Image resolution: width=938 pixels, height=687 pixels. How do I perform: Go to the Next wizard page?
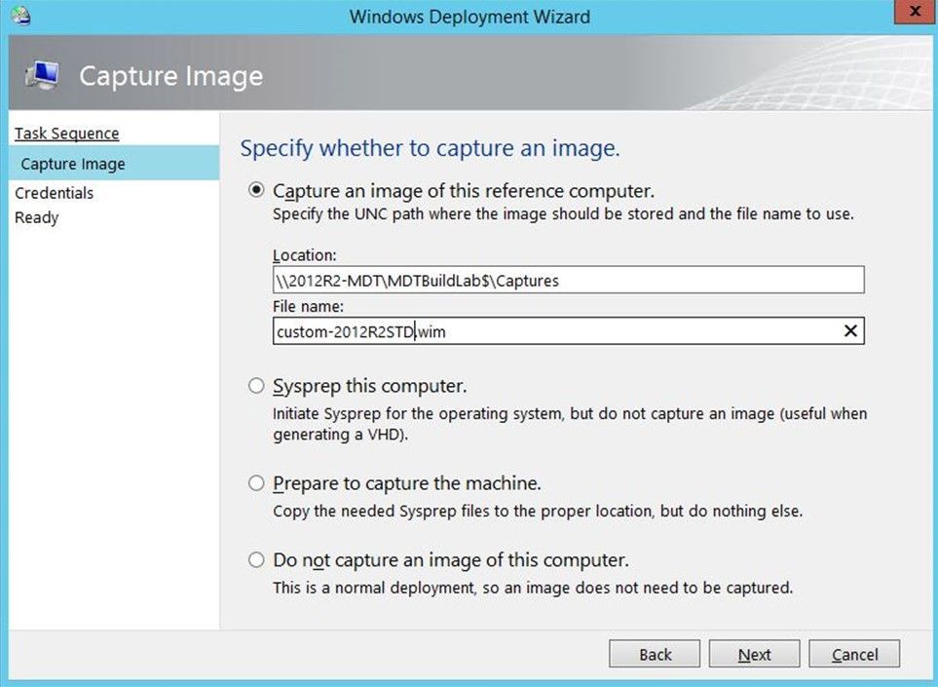coord(754,654)
